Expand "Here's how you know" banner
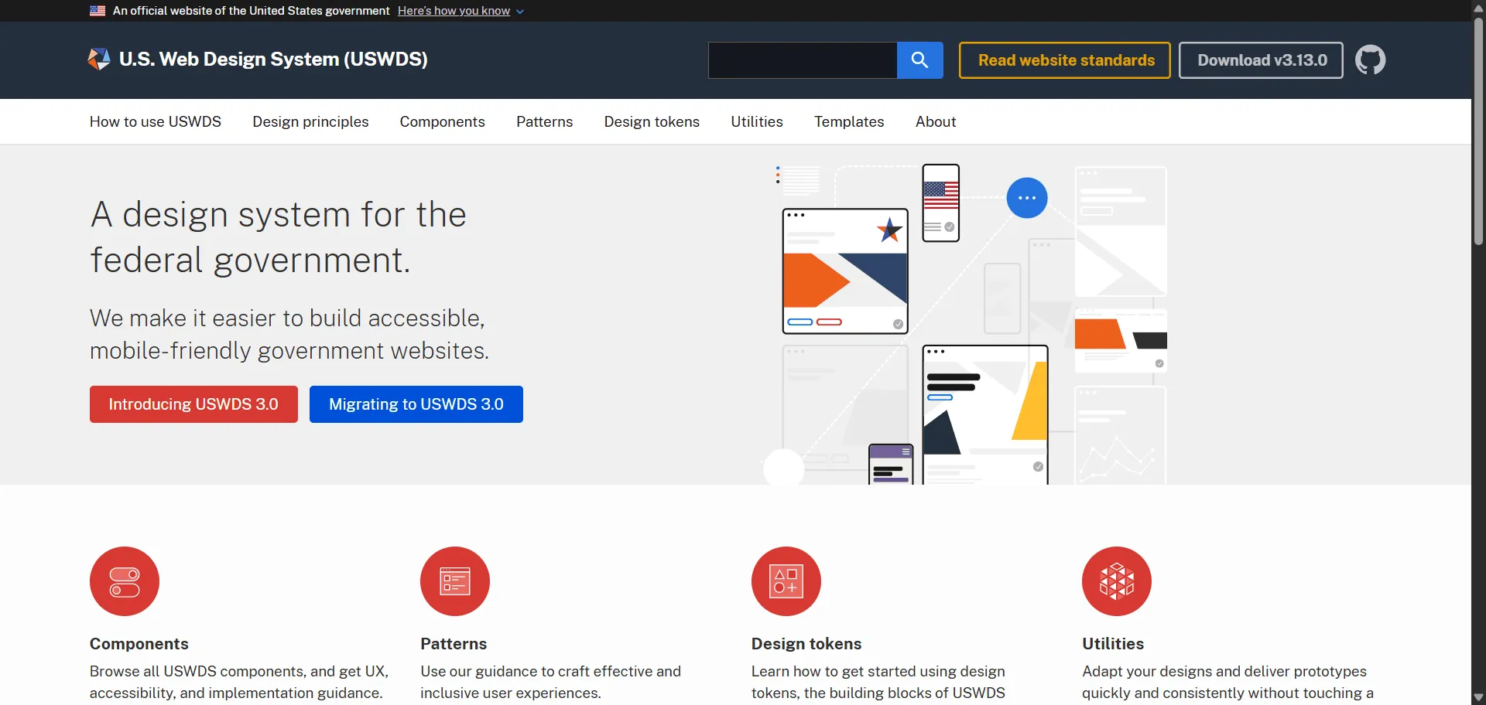The height and width of the screenshot is (705, 1486). pos(454,11)
